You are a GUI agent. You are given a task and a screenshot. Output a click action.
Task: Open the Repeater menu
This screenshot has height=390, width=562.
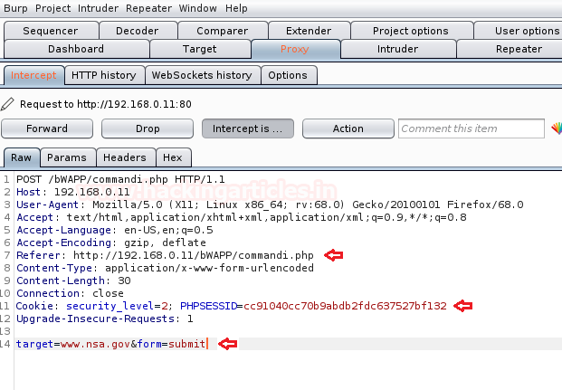[x=148, y=8]
